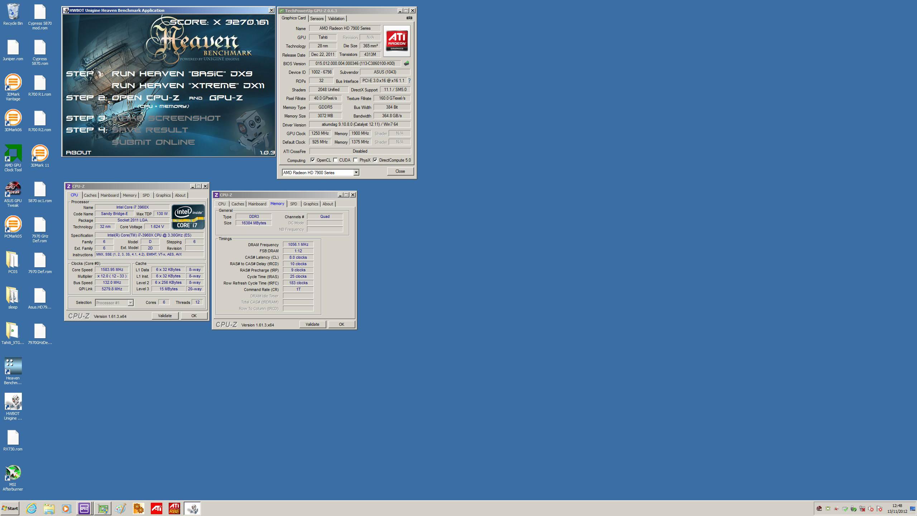
Task: Click Bus Interface question mark in GPU-Z
Action: (409, 81)
